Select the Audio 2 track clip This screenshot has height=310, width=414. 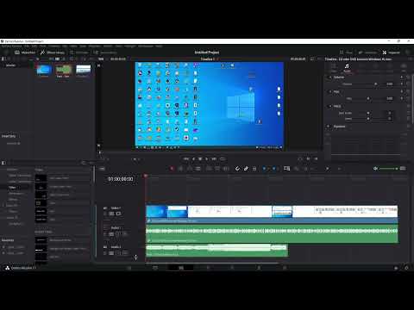coord(216,250)
